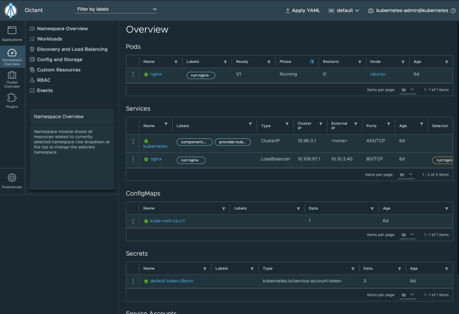Click the active Phase filter icon in Pods
Image resolution: width=459 pixels, height=314 pixels.
pyautogui.click(x=312, y=62)
